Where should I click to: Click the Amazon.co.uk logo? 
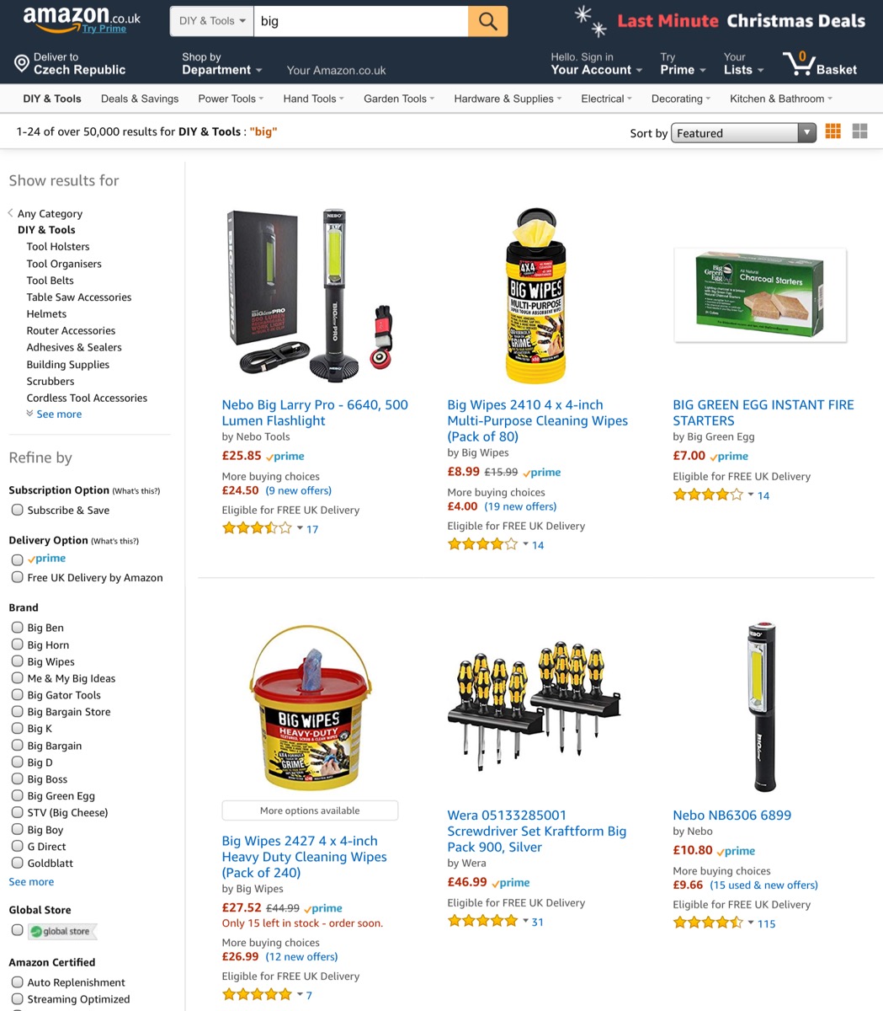82,19
